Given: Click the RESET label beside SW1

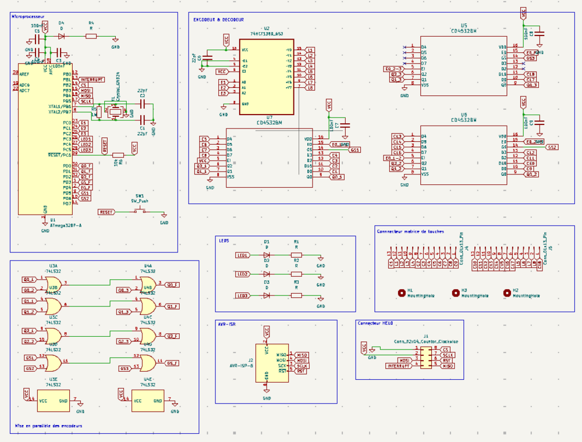Looking at the screenshot, I should click(107, 212).
